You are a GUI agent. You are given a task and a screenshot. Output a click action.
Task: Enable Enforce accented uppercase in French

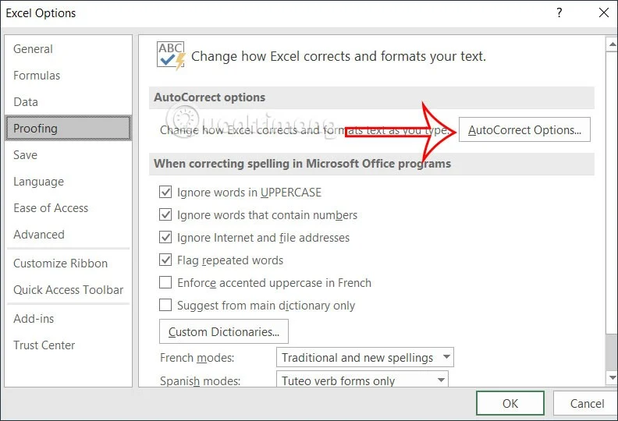point(165,282)
